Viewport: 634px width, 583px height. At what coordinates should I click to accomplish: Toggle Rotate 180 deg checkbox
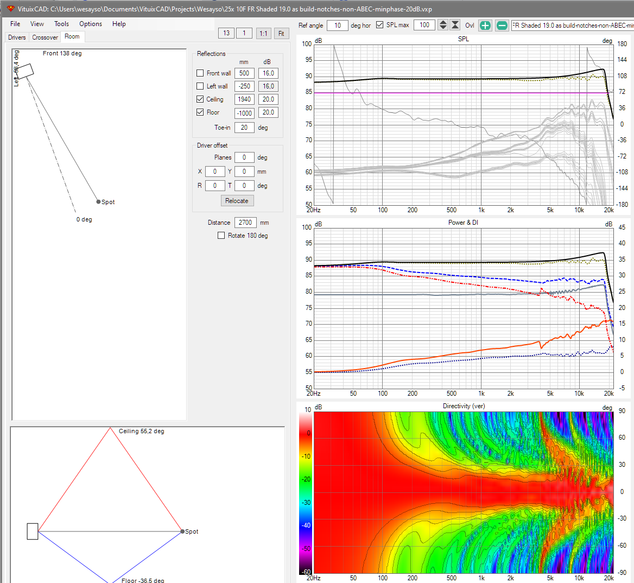tap(221, 235)
